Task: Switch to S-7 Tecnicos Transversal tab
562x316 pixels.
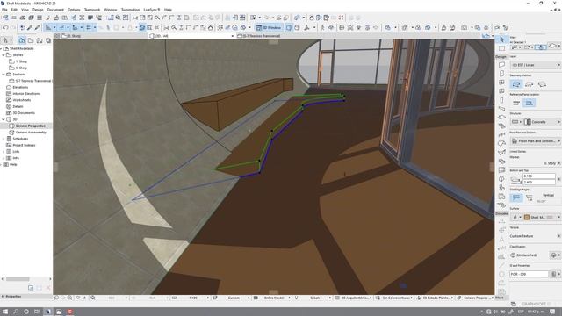Action: tap(262, 36)
